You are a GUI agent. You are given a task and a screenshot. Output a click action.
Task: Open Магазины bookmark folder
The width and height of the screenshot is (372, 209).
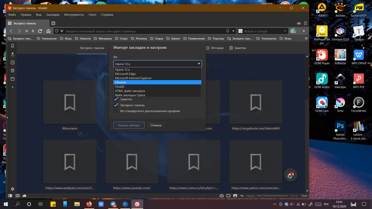pos(103,38)
